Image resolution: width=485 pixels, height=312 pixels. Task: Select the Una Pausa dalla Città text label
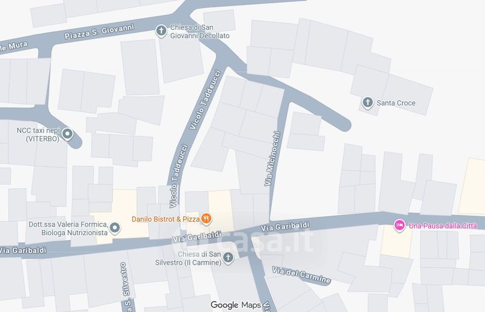[x=443, y=226]
